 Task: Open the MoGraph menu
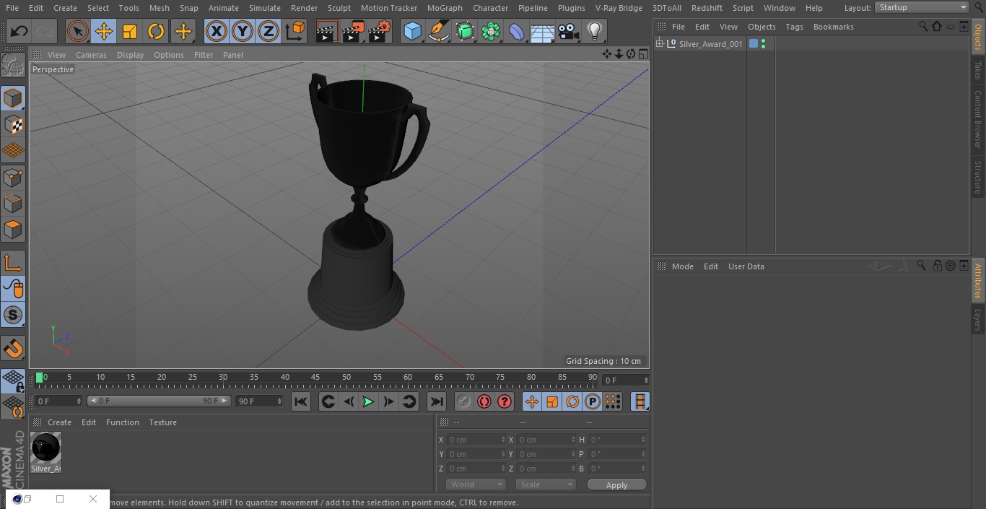click(445, 8)
